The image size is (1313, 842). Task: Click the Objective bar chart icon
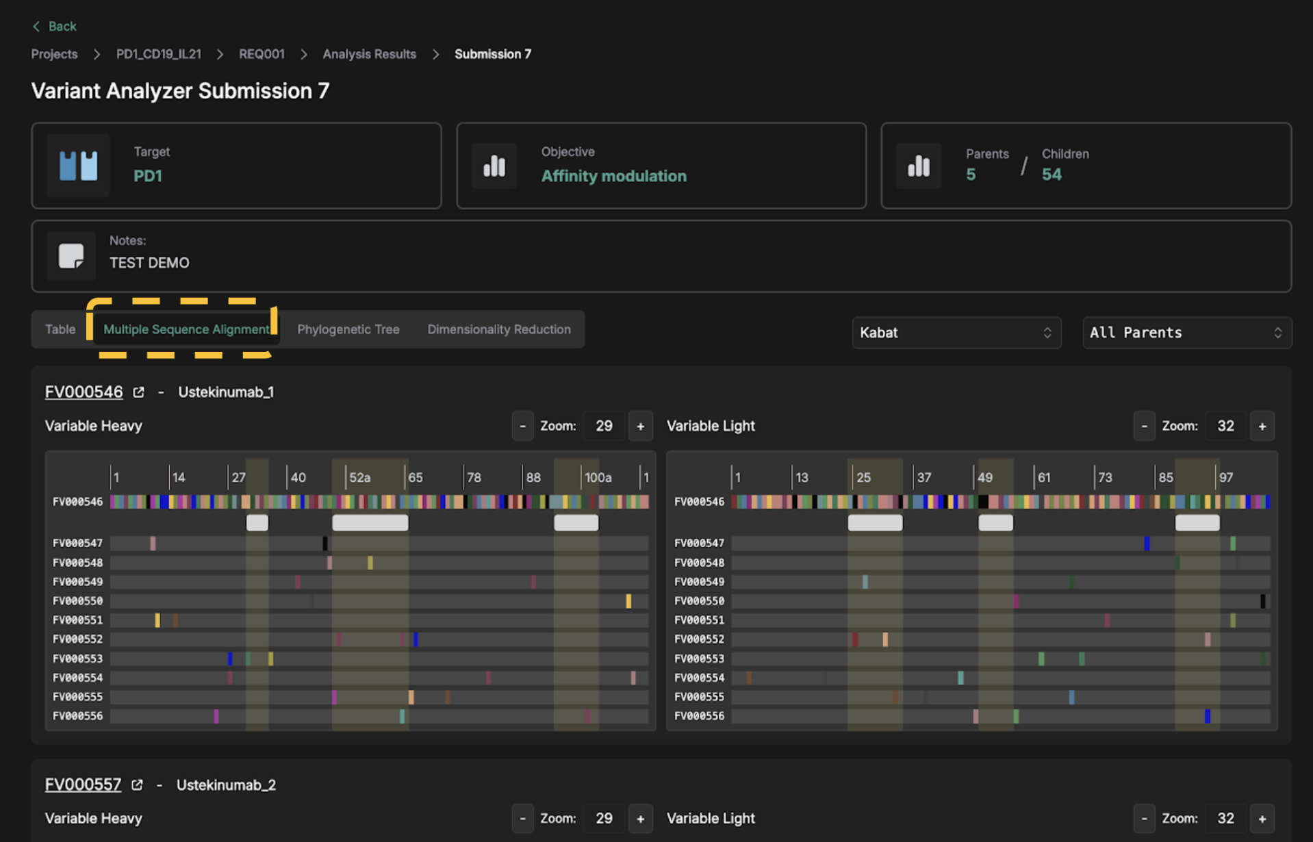[494, 166]
